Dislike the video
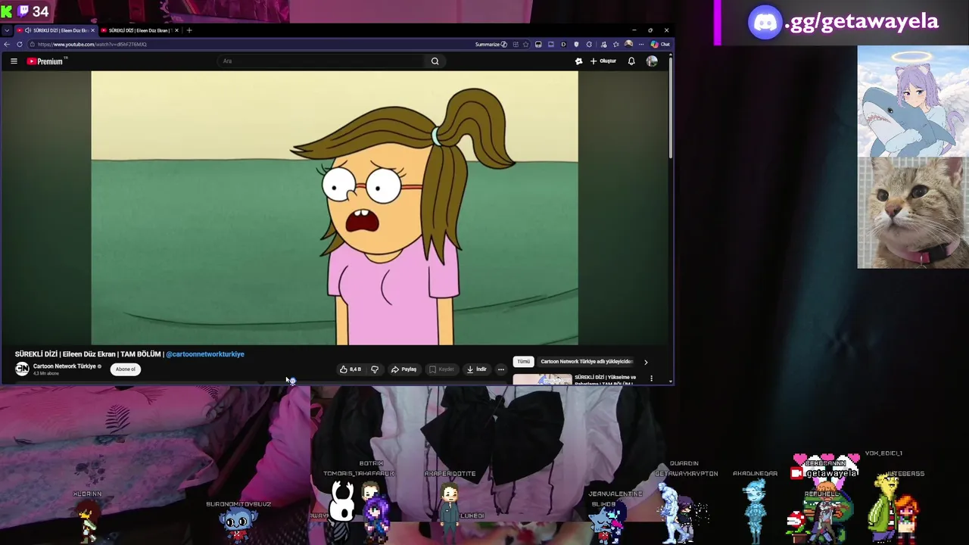 pos(374,369)
